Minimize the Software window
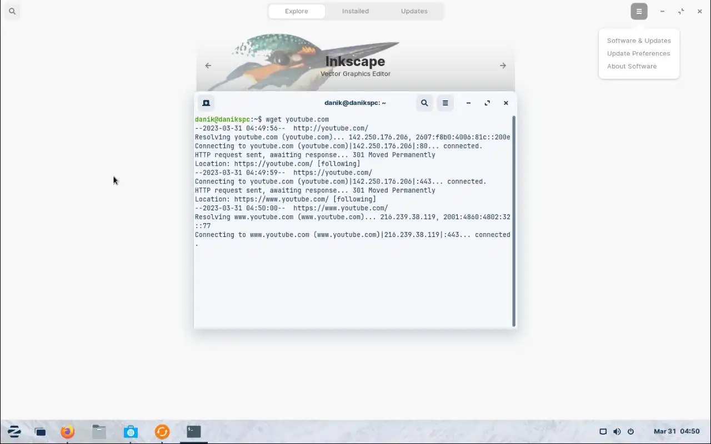Image resolution: width=711 pixels, height=444 pixels. click(662, 11)
